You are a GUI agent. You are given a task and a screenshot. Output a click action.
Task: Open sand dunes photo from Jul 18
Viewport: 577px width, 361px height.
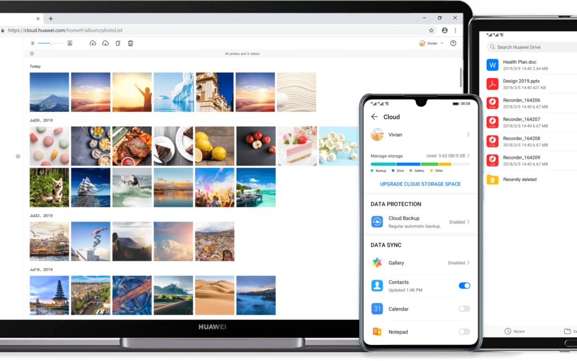[x=215, y=295]
